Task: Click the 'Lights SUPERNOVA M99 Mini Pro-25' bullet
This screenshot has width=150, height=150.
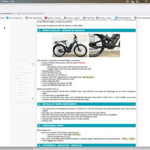Action: (x=57, y=85)
